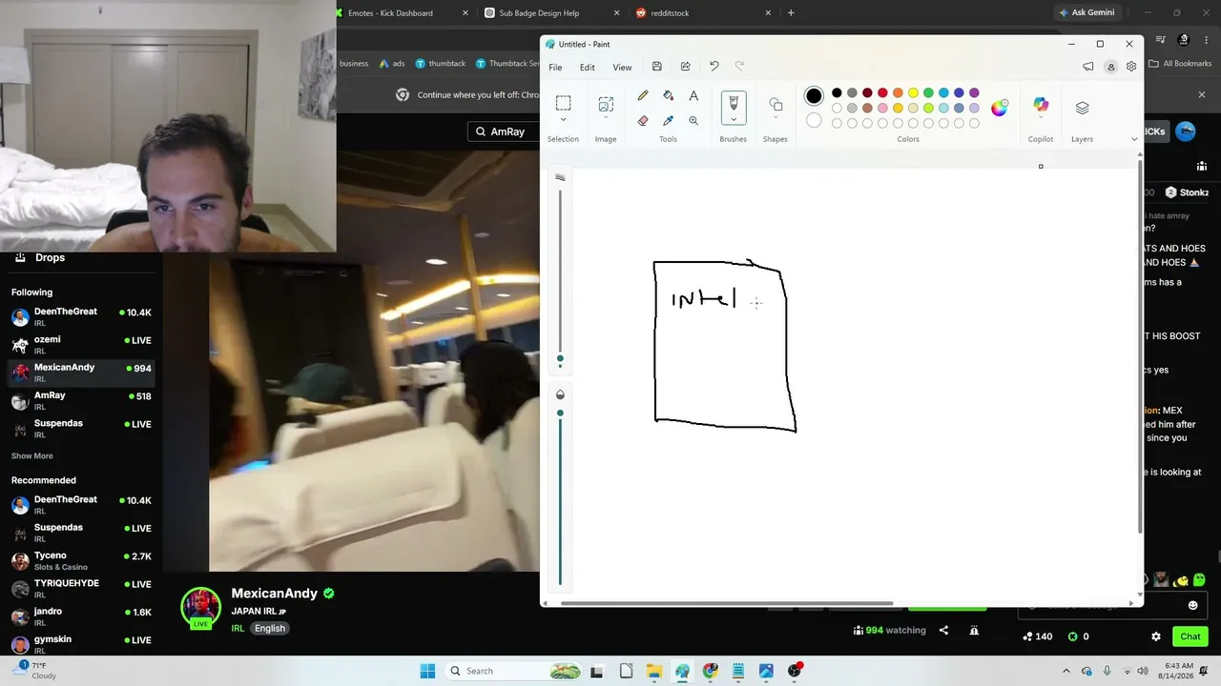Open the Chrome profile avatar

[1184, 40]
